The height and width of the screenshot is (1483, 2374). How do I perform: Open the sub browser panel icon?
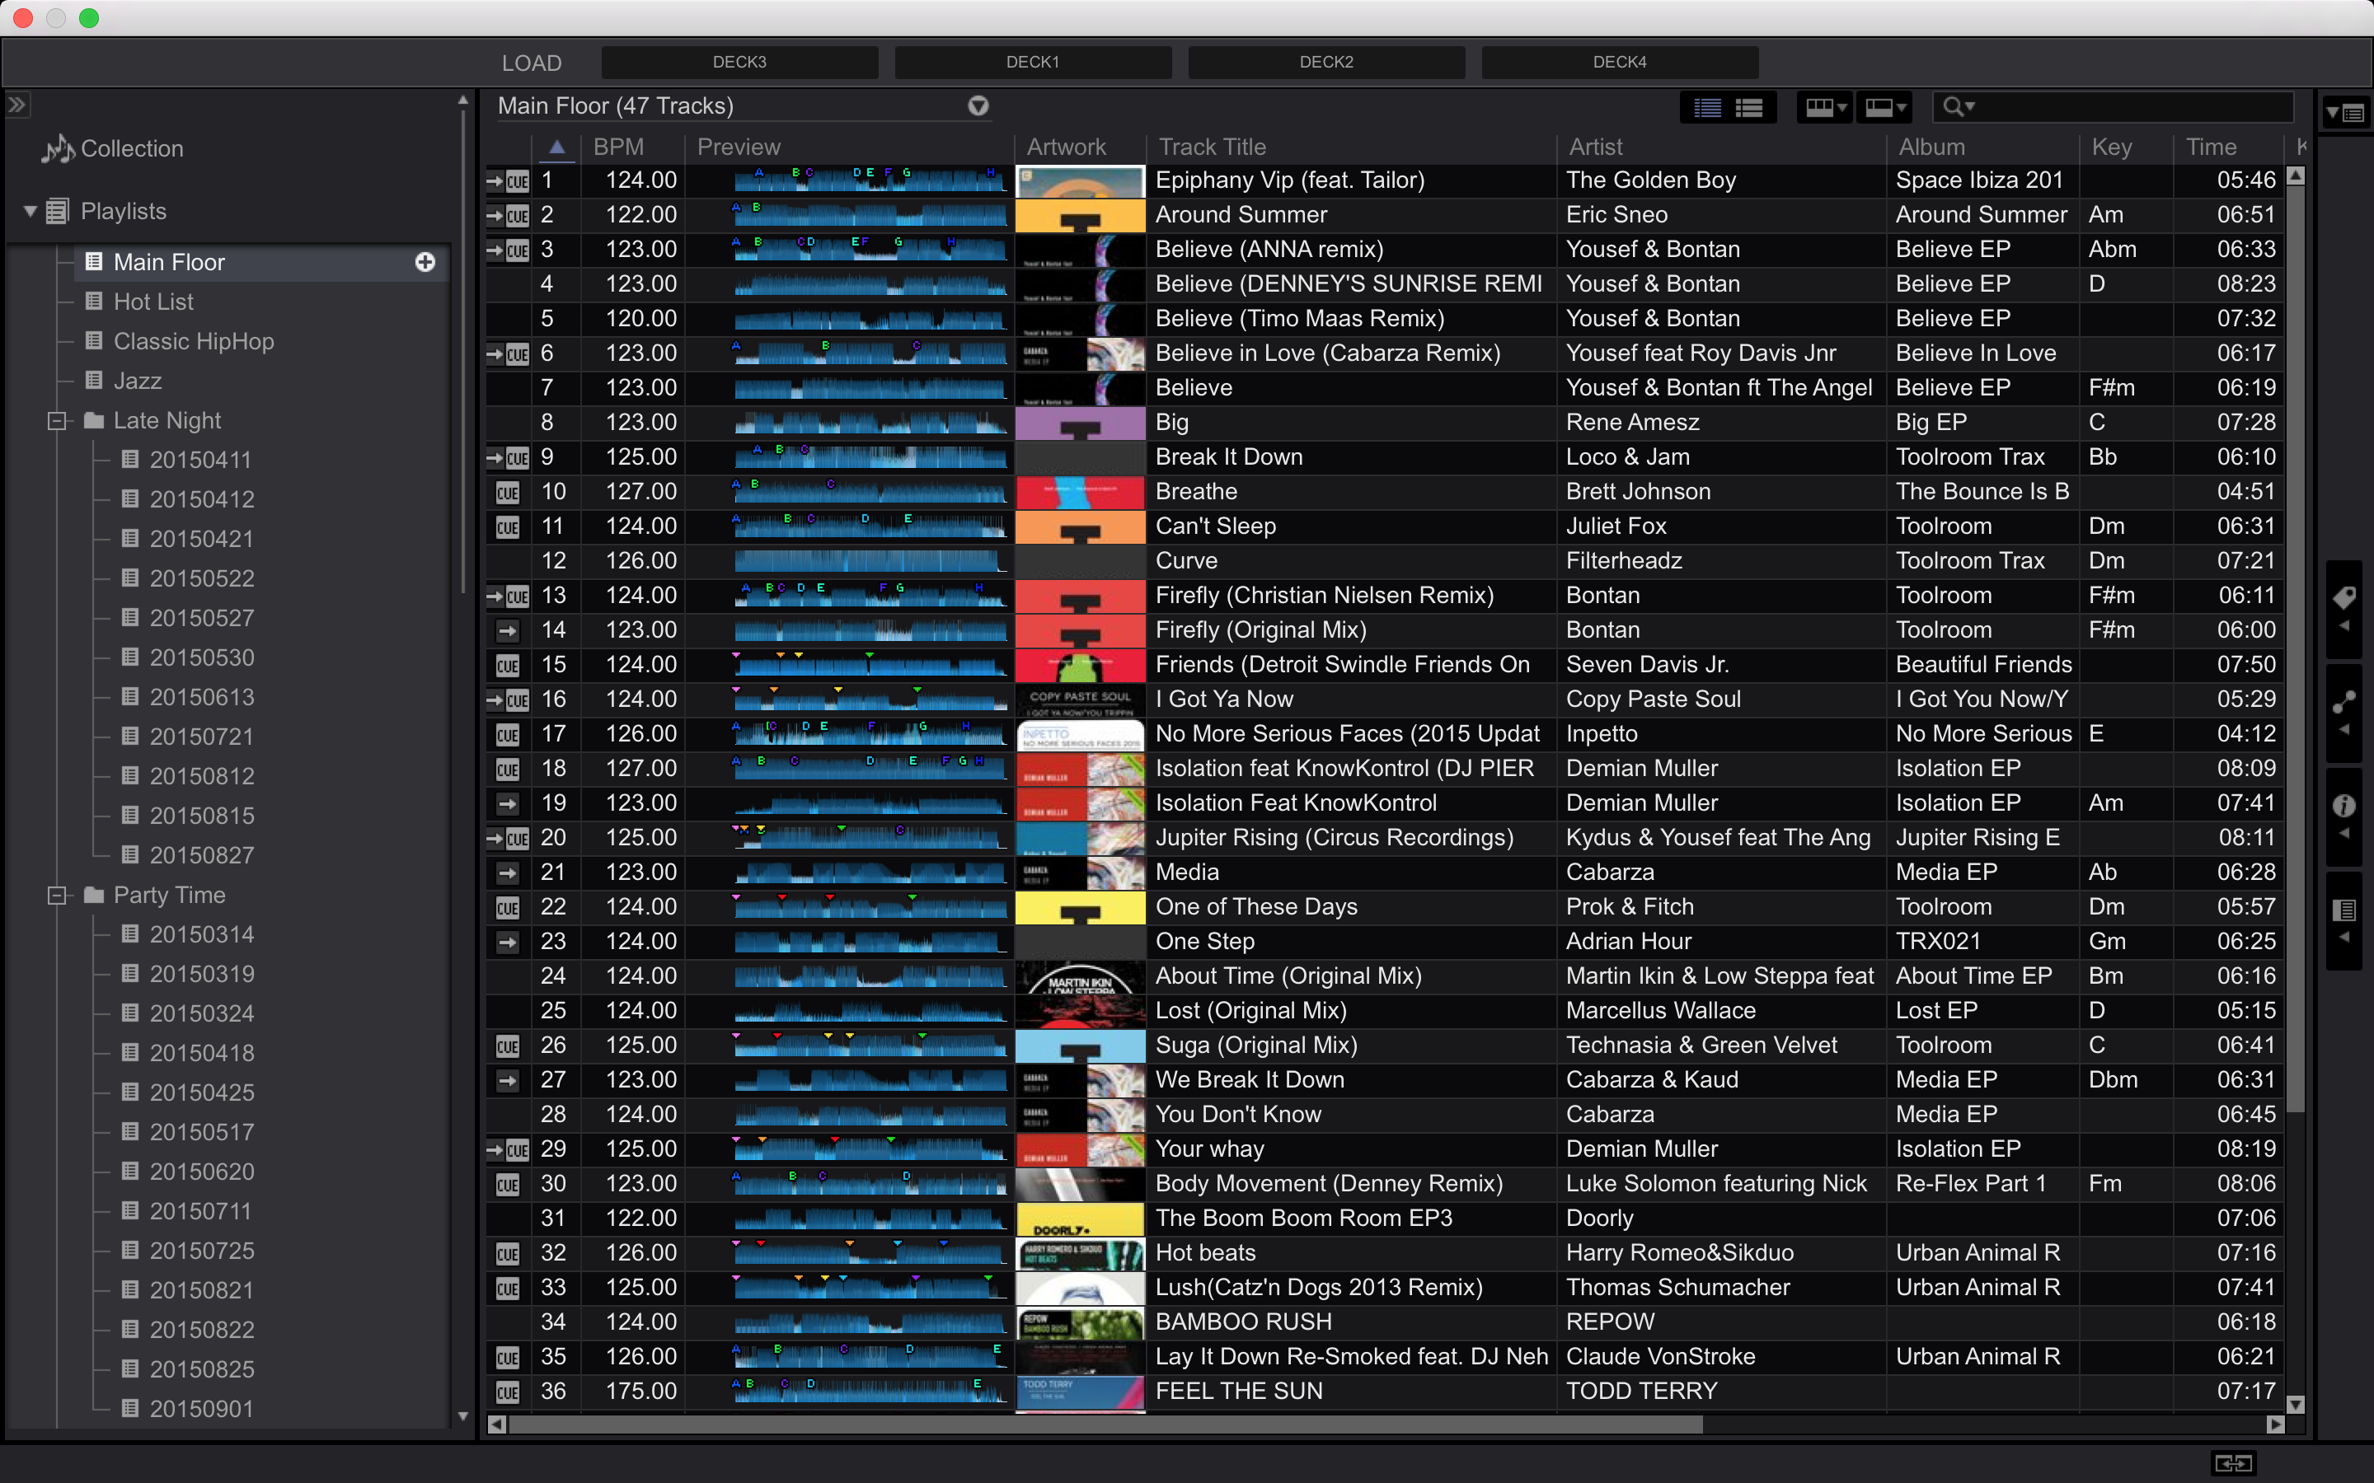coord(2344,910)
